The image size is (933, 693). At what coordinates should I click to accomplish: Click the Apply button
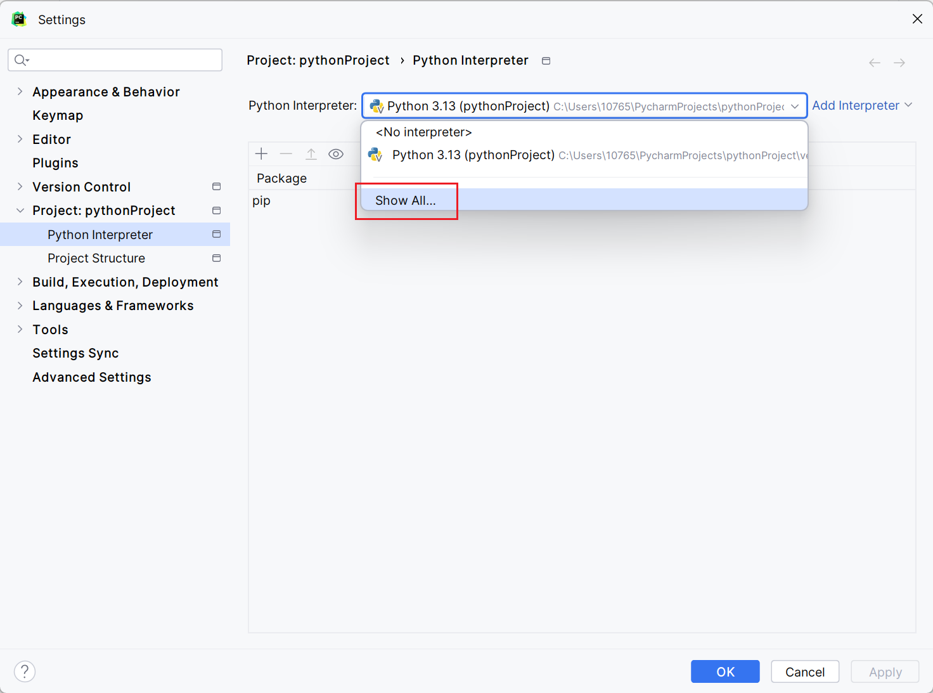pyautogui.click(x=885, y=671)
